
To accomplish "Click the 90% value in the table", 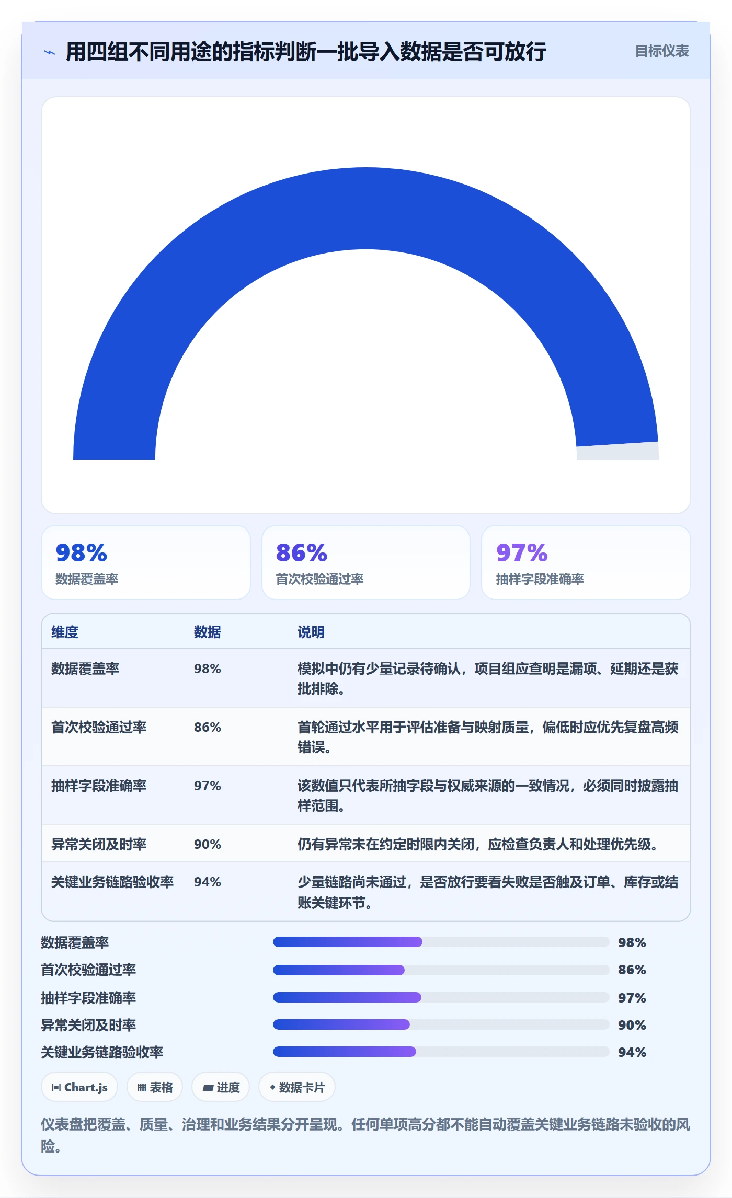I will click(x=208, y=844).
